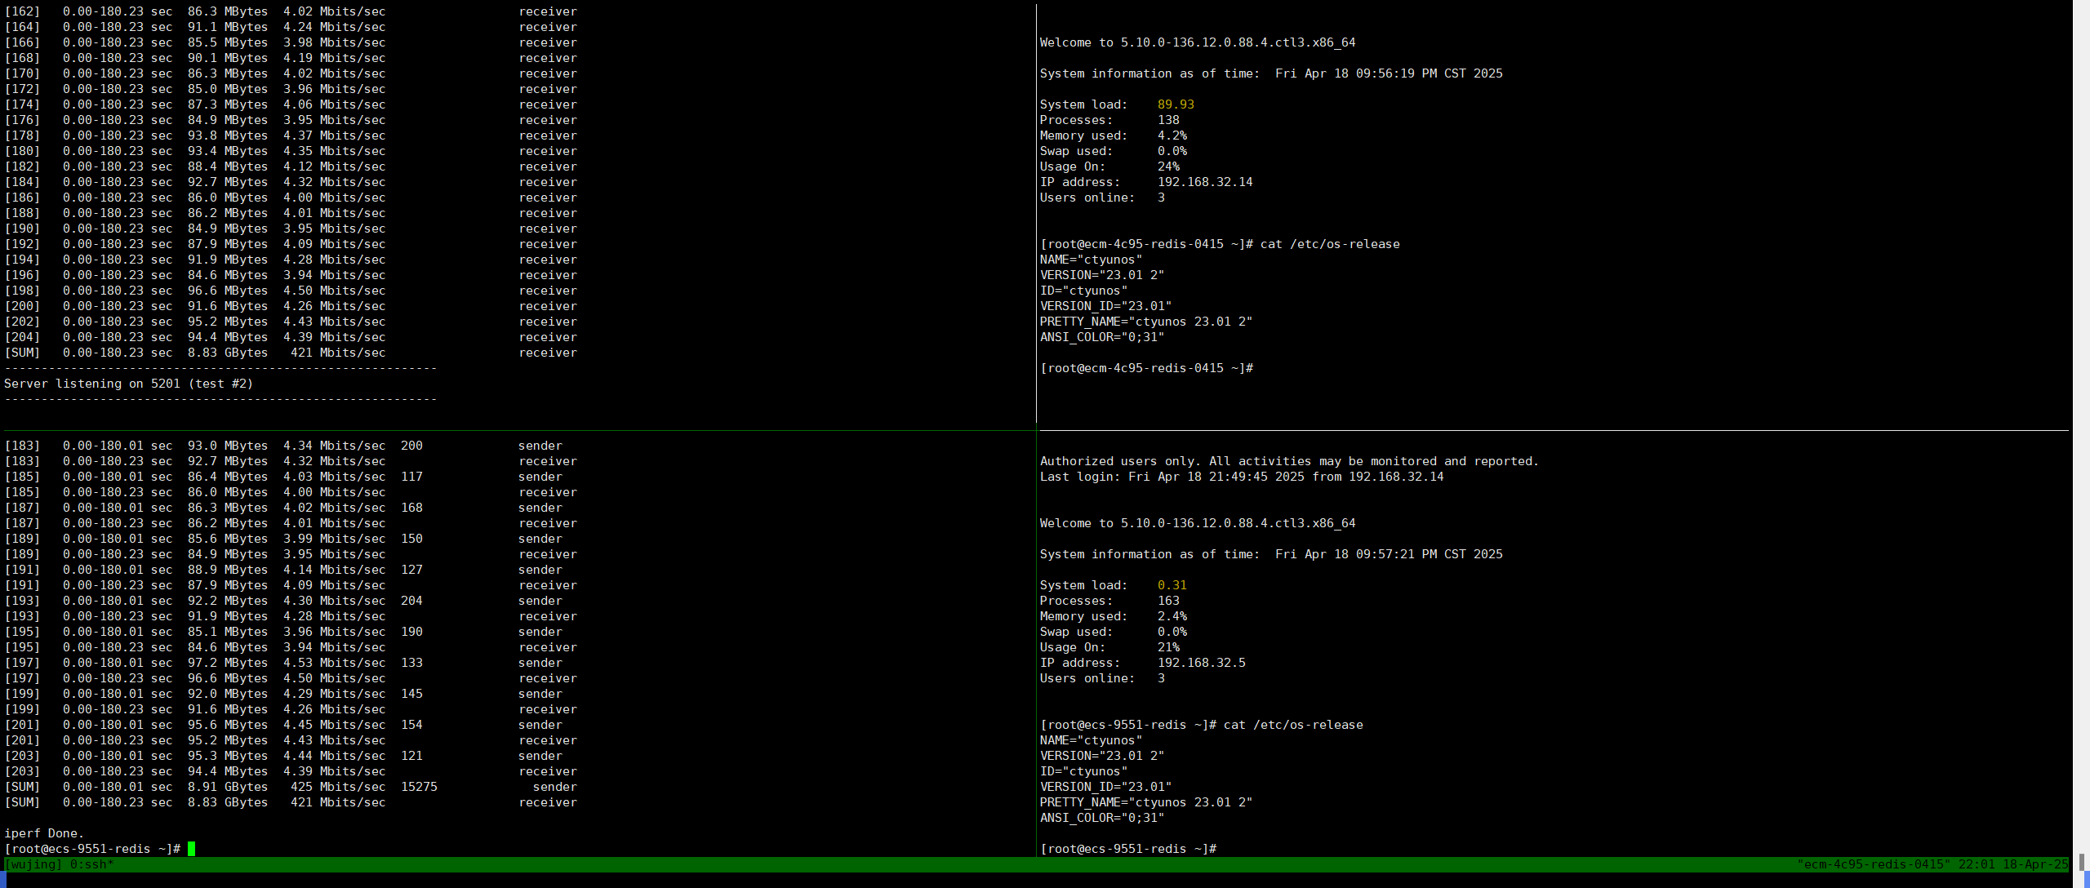Click the top-left pane [SUM] receiver line
The height and width of the screenshot is (888, 2090).
coord(290,353)
